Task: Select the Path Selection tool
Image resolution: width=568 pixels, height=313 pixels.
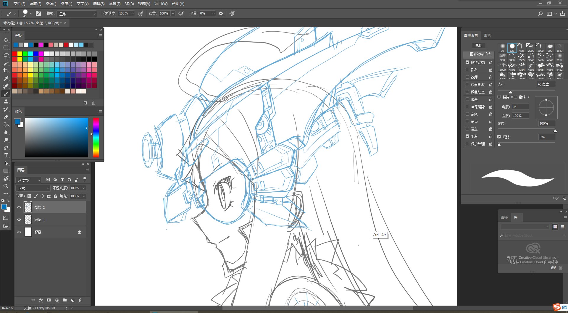Action: point(6,163)
